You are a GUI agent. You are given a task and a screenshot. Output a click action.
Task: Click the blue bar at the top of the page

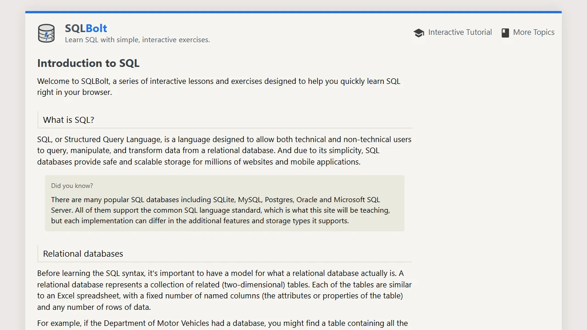pos(293,12)
